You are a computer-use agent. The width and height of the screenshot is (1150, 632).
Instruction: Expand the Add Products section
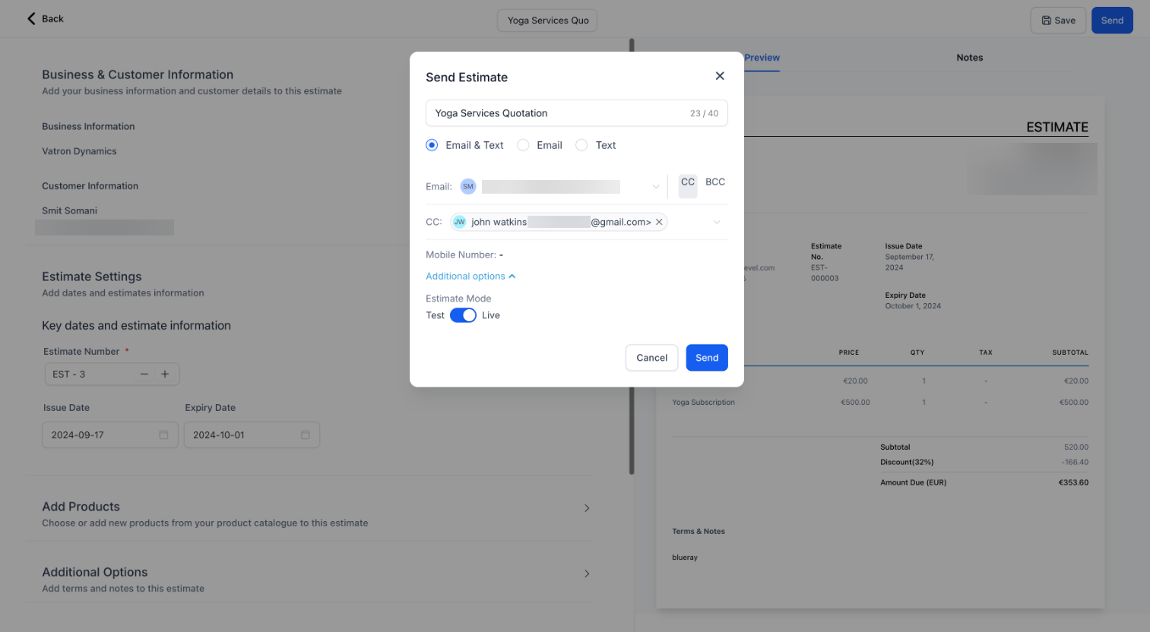click(586, 508)
